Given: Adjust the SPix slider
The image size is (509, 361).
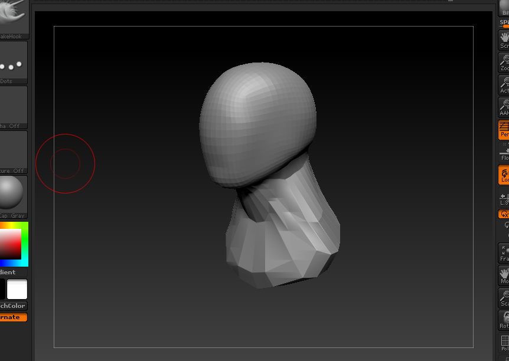Looking at the screenshot, I should (504, 23).
